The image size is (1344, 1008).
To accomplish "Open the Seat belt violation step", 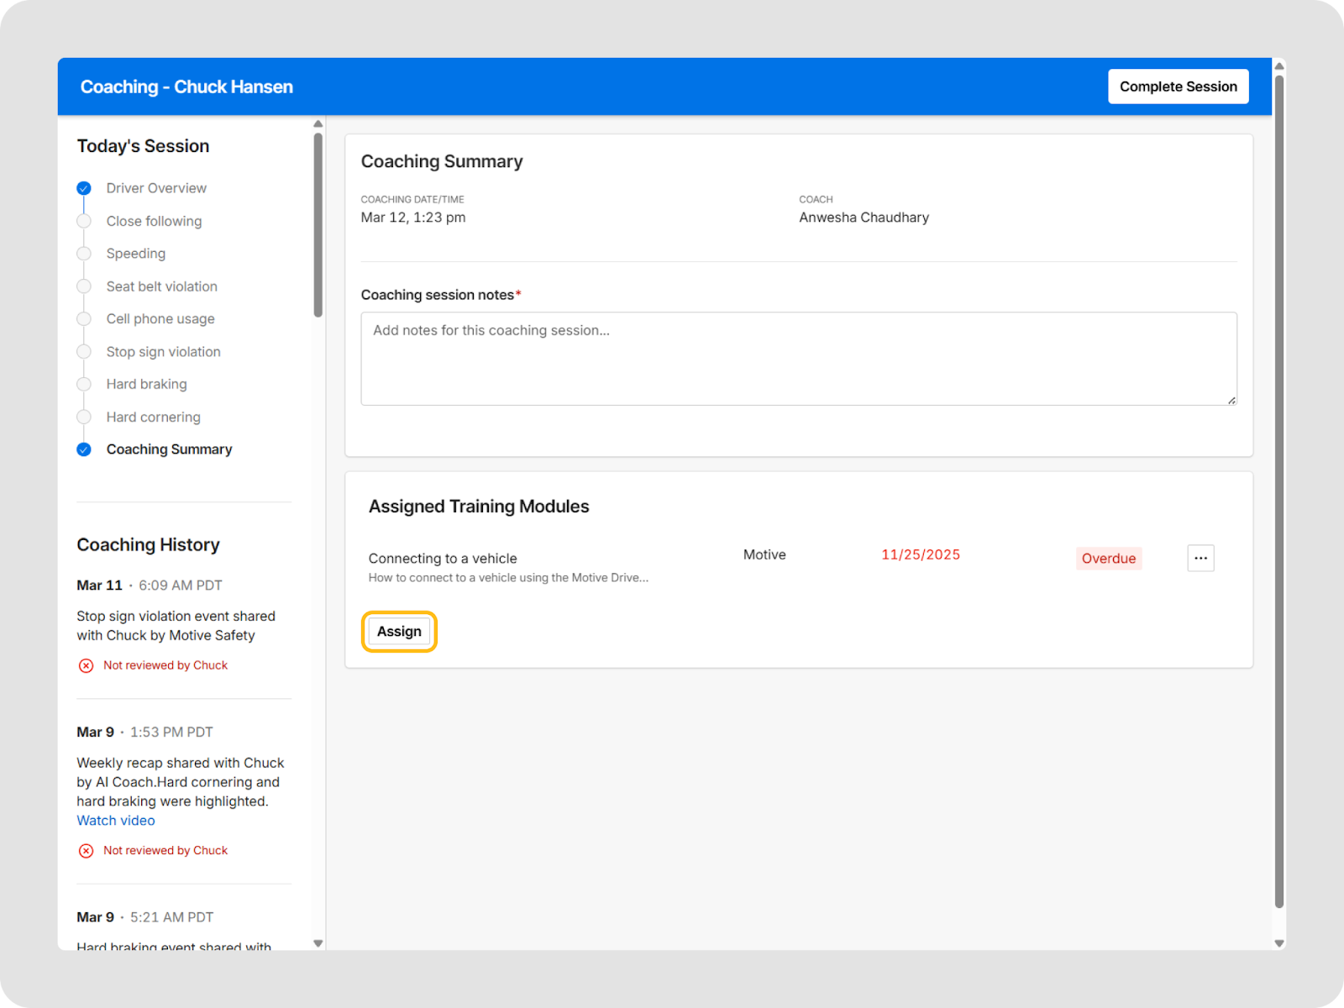I will (x=161, y=286).
